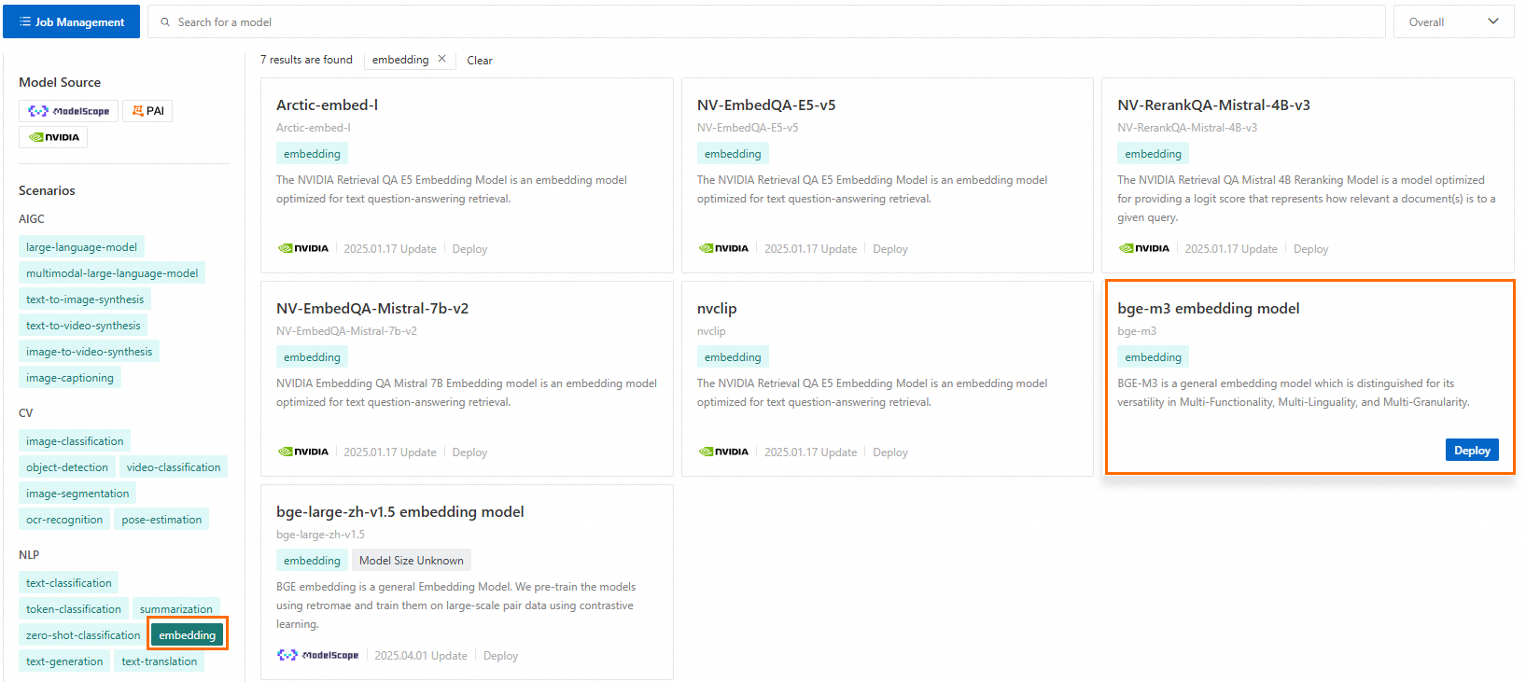Click ModelScope logo on bge-large-zh-v1.5 card
Image resolution: width=1526 pixels, height=682 pixels.
coord(318,655)
